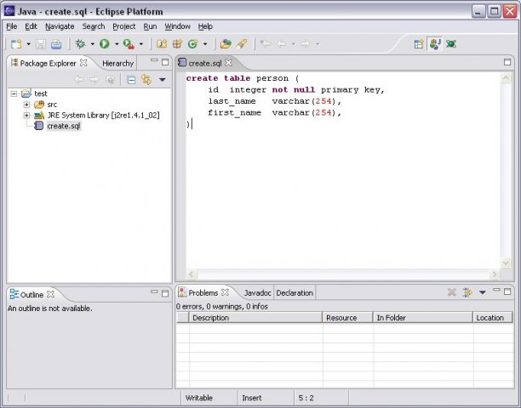Switch to the Hierarchy tab
Viewport: 521px width, 408px height.
pos(117,63)
